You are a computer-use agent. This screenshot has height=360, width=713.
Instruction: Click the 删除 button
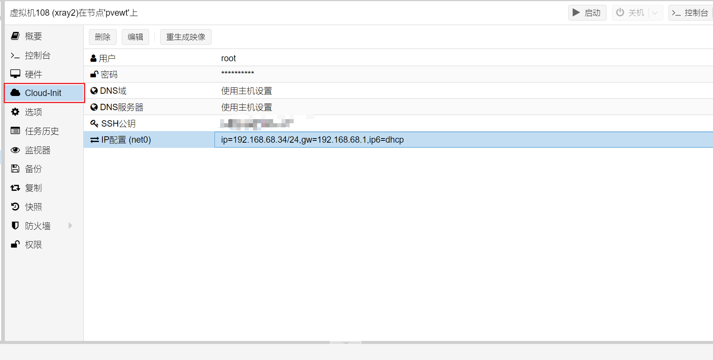tap(103, 37)
